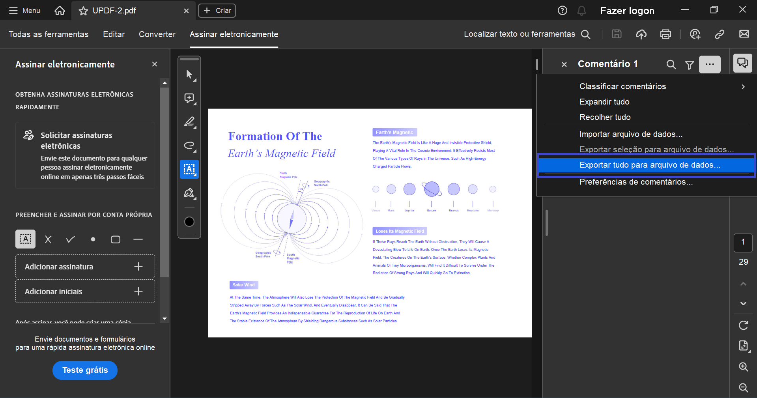Pick the highlighter pen tool

click(x=189, y=122)
